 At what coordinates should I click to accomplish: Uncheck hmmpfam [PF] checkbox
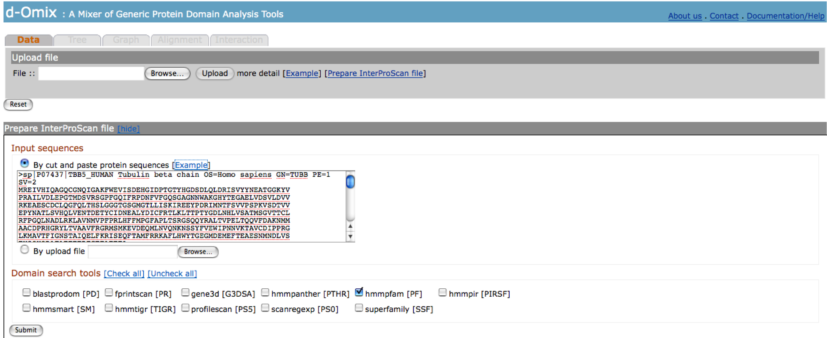359,292
